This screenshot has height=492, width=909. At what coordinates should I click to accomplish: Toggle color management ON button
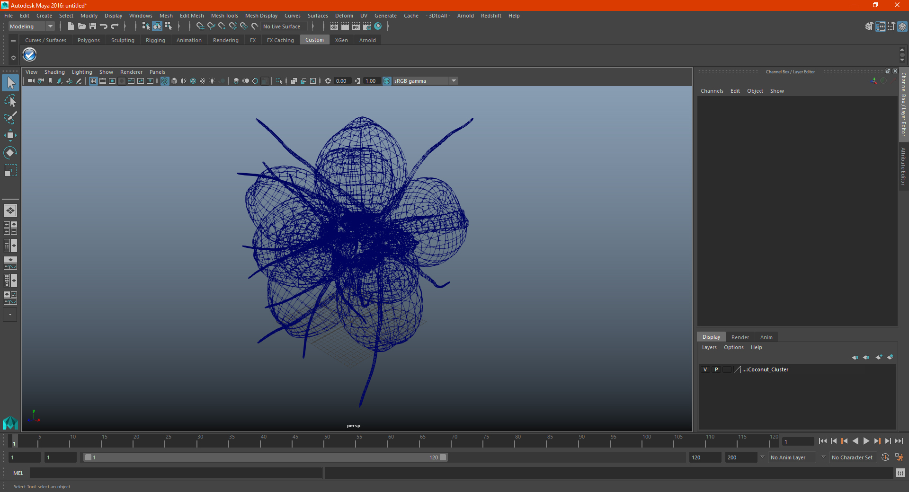pyautogui.click(x=387, y=81)
